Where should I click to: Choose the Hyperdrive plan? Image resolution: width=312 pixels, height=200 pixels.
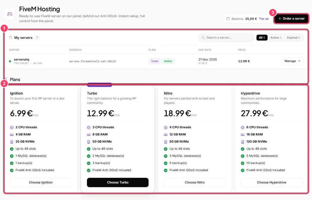[272, 182]
